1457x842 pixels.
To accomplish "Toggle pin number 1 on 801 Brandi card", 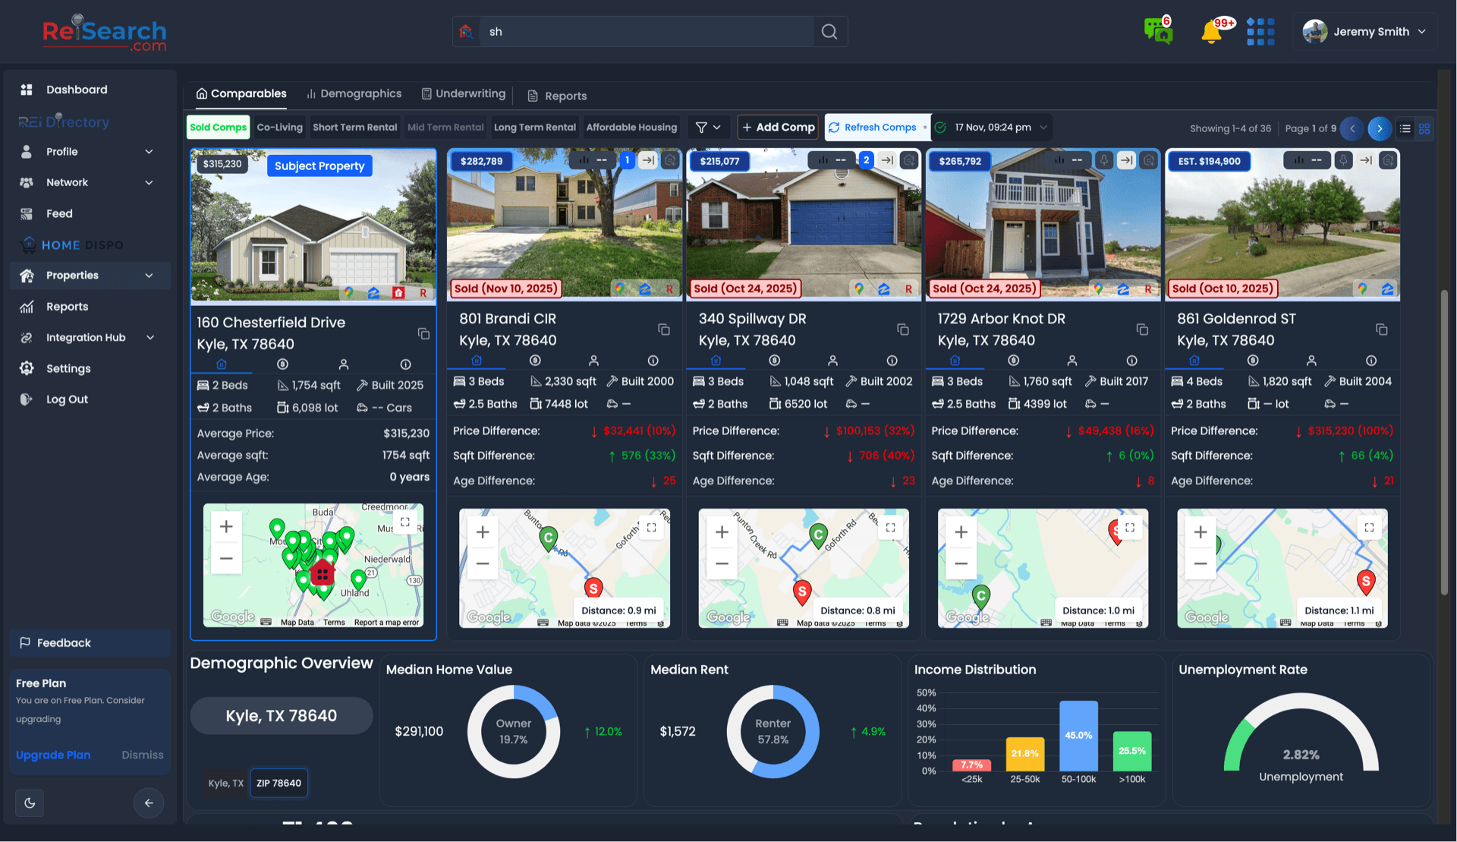I will [627, 160].
